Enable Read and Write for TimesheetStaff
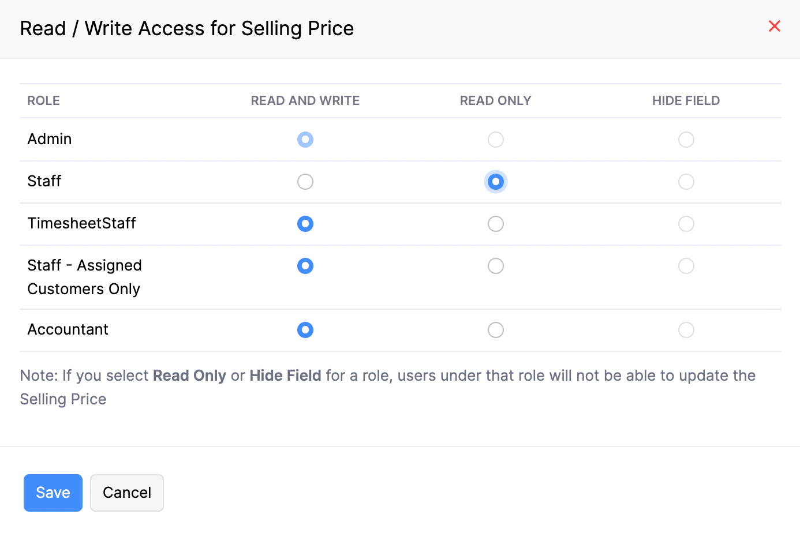This screenshot has height=533, width=800. [x=305, y=224]
